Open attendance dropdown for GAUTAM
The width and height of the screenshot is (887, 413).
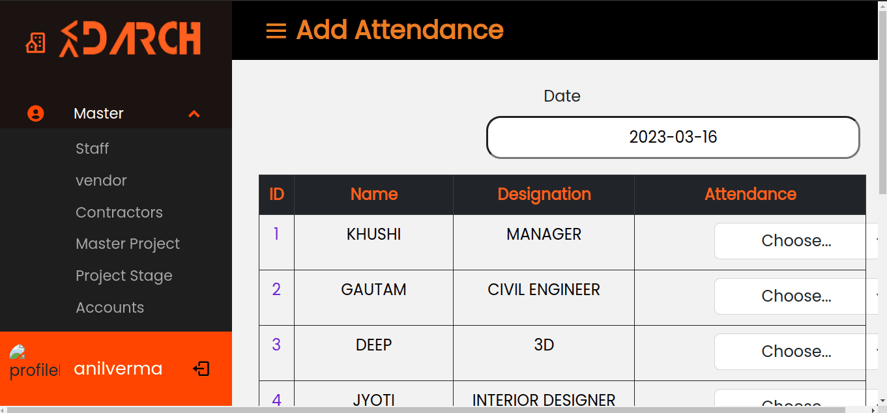tap(796, 296)
